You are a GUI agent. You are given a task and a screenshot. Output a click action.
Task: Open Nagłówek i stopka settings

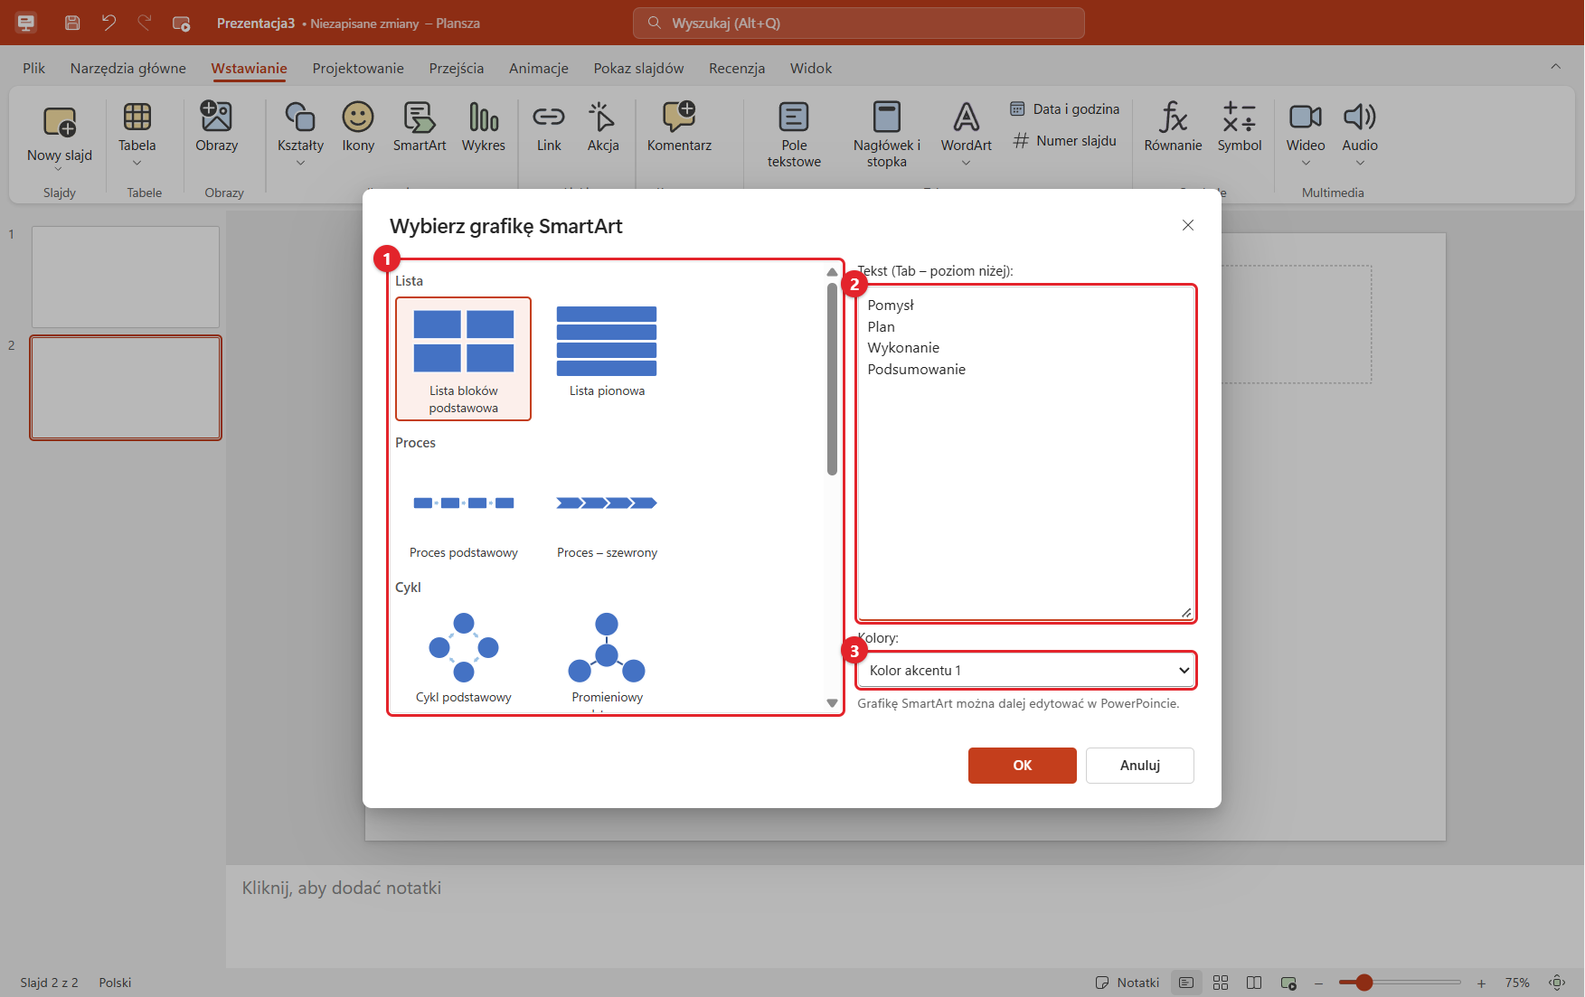click(x=887, y=135)
